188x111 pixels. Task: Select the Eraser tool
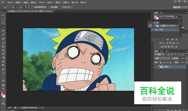point(3,54)
